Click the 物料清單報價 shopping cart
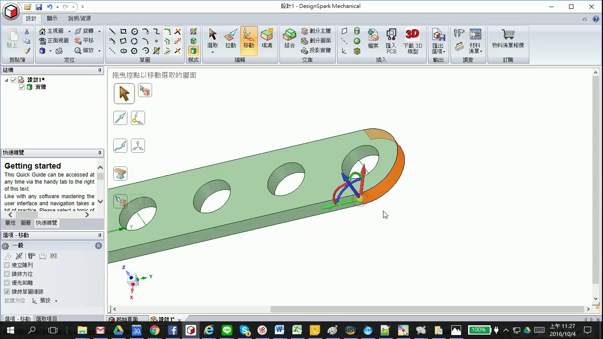Screen dimensions: 603x339 pos(508,38)
